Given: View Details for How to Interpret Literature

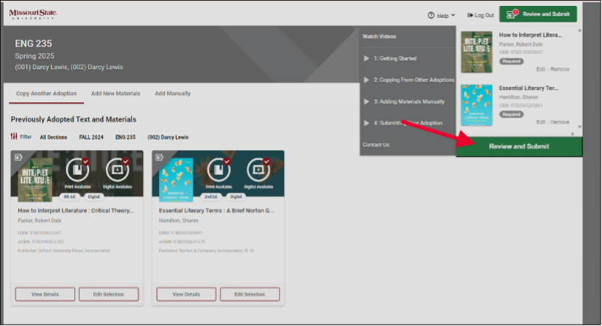Looking at the screenshot, I should (x=46, y=294).
